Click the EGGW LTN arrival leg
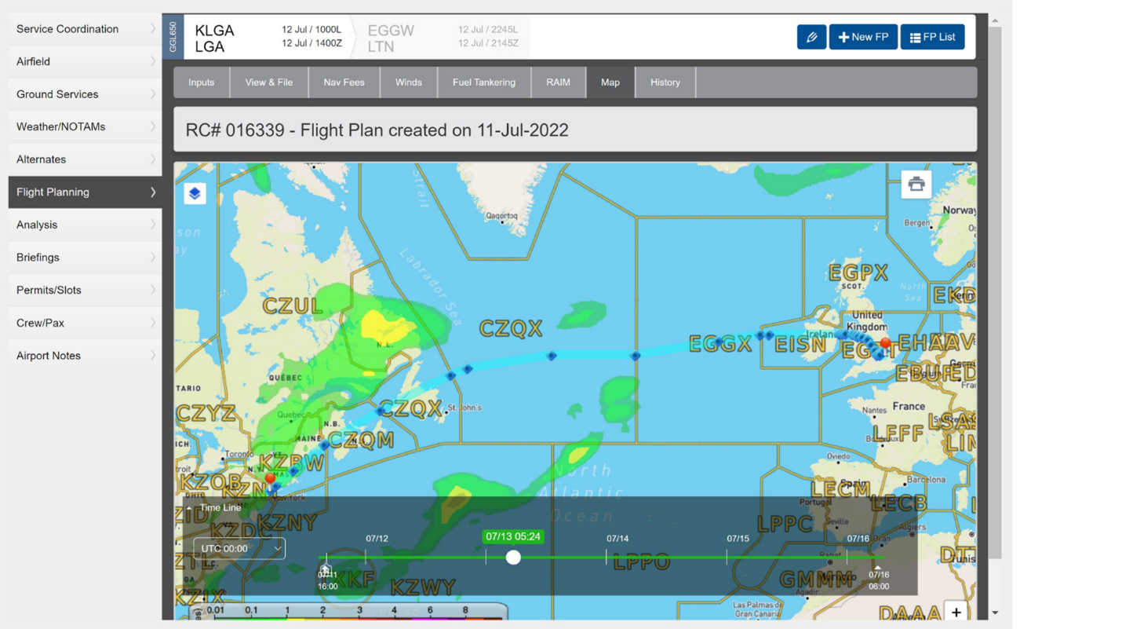 click(x=443, y=37)
